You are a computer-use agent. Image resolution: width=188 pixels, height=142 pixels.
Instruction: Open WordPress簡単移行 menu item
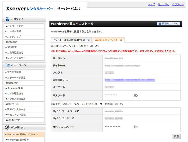coord(24,140)
